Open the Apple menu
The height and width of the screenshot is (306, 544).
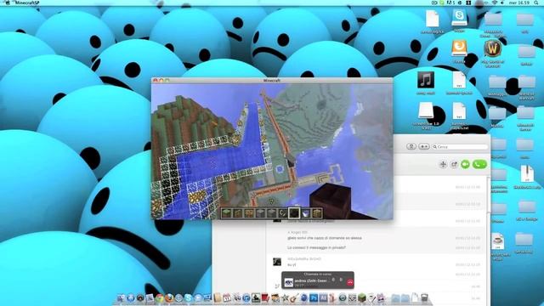(8, 3)
